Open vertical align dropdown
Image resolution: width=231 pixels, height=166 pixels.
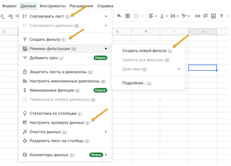pyautogui.click(x=163, y=16)
